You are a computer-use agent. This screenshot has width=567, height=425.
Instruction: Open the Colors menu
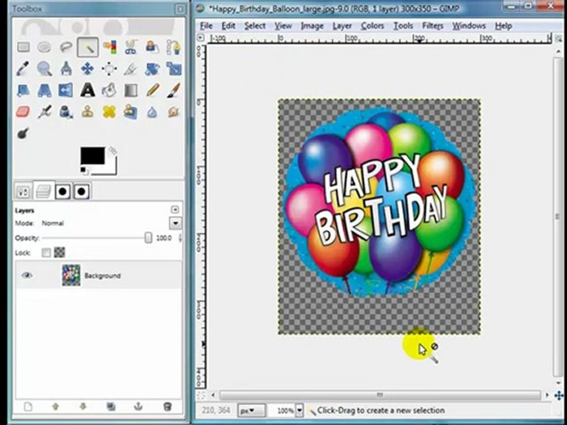(373, 25)
